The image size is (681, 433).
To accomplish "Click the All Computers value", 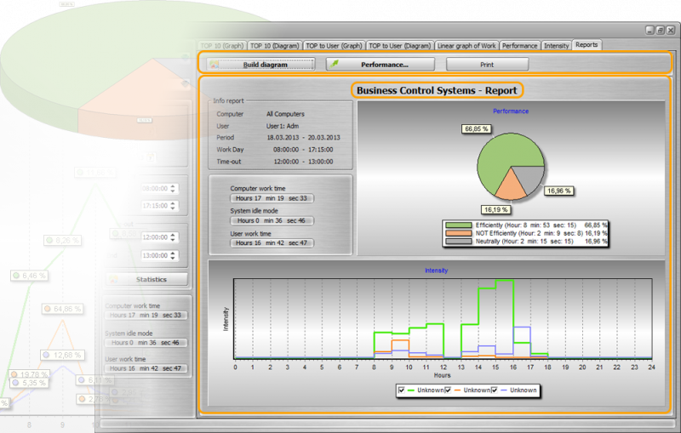I will (285, 114).
